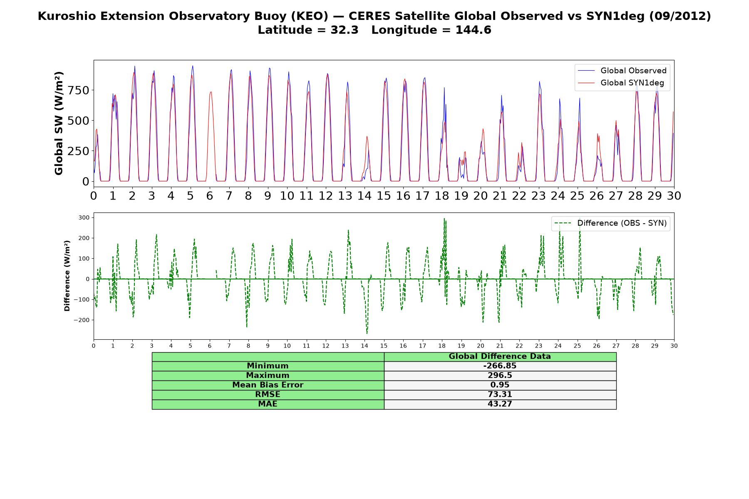This screenshot has height=499, width=749.
Task: Click the -266.85 minimum value cell
Action: (x=500, y=366)
